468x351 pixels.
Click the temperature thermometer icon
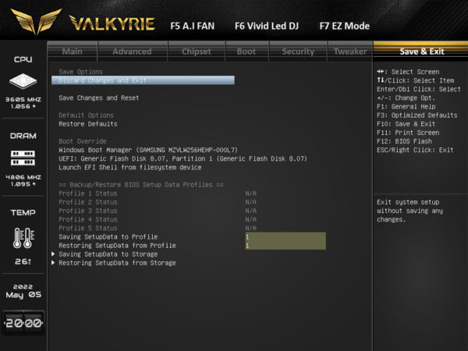(x=23, y=237)
